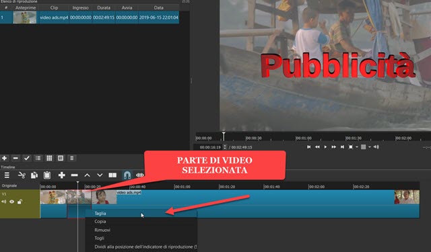Click the Originale label above tracks
The image size is (431, 252).
9,185
